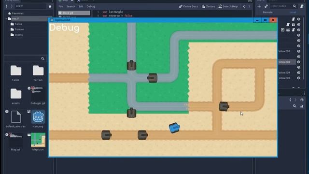Open the Black.gd script in script list
The height and width of the screenshot is (174, 309).
[x=74, y=13]
